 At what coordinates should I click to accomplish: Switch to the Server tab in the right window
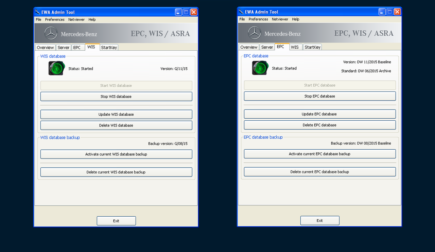pos(267,47)
